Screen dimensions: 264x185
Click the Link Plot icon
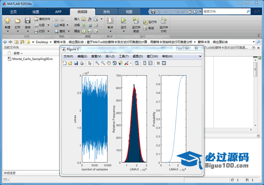[x=137, y=63]
